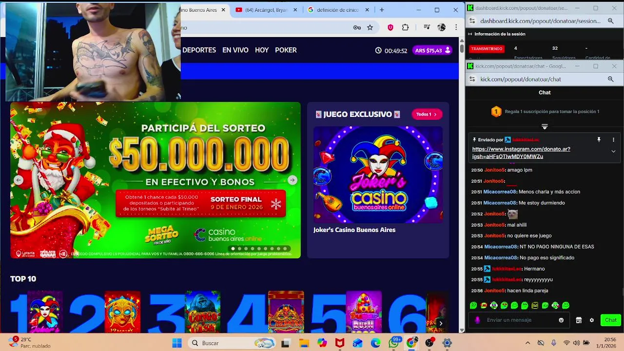624x351 pixels.
Task: Open the password manager key icon
Action: [357, 27]
